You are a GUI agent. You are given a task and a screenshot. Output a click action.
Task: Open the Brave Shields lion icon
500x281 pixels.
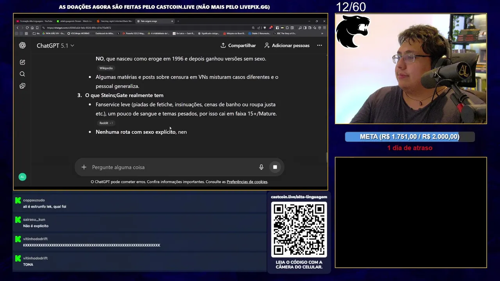(x=265, y=28)
